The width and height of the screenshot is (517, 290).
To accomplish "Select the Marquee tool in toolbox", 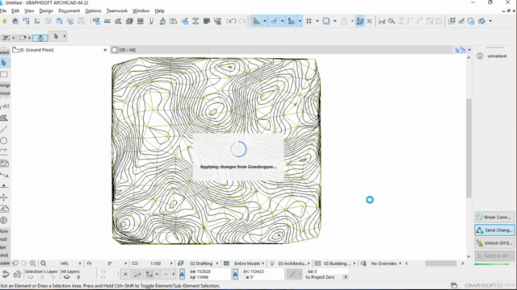I will (x=4, y=75).
